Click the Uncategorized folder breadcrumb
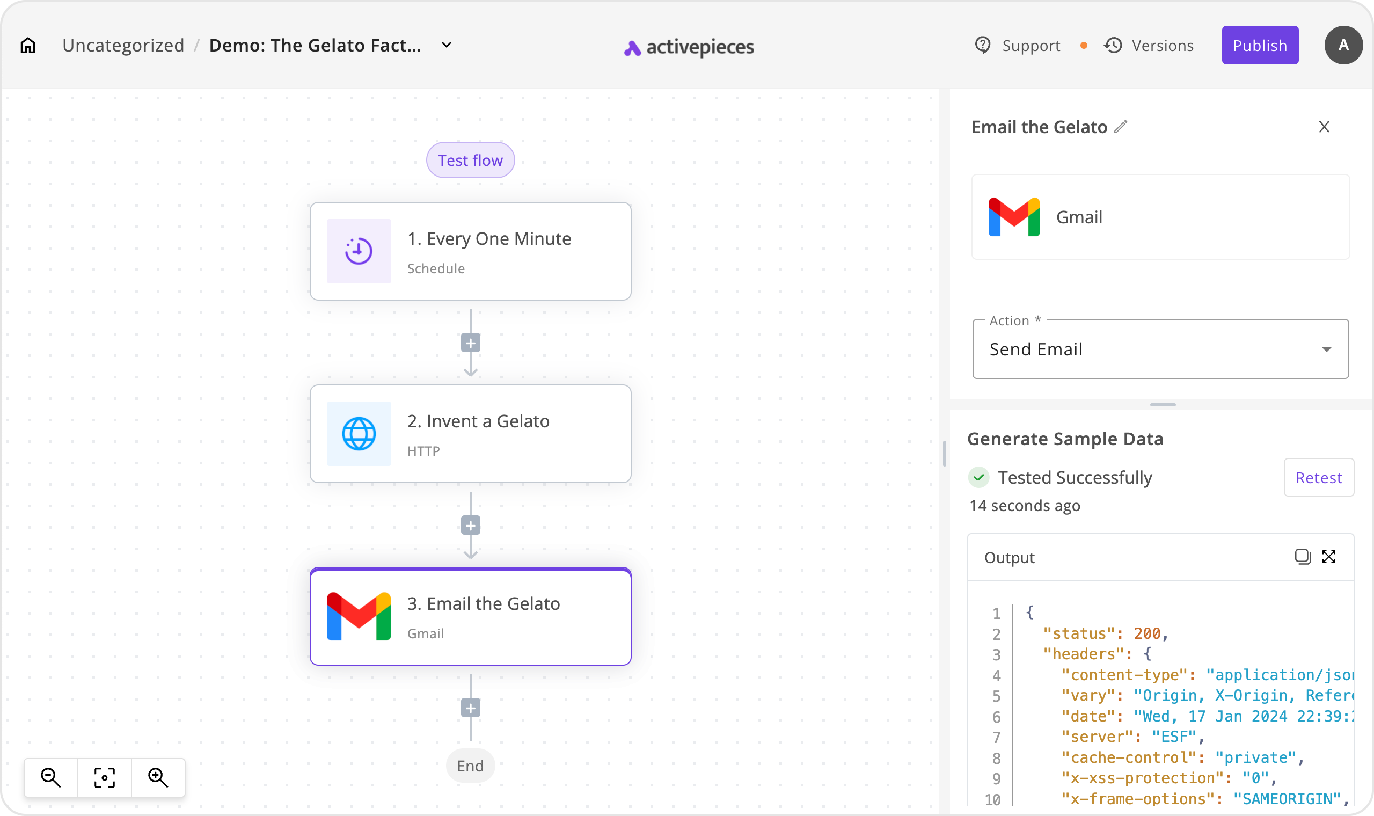The height and width of the screenshot is (816, 1374). pos(123,45)
